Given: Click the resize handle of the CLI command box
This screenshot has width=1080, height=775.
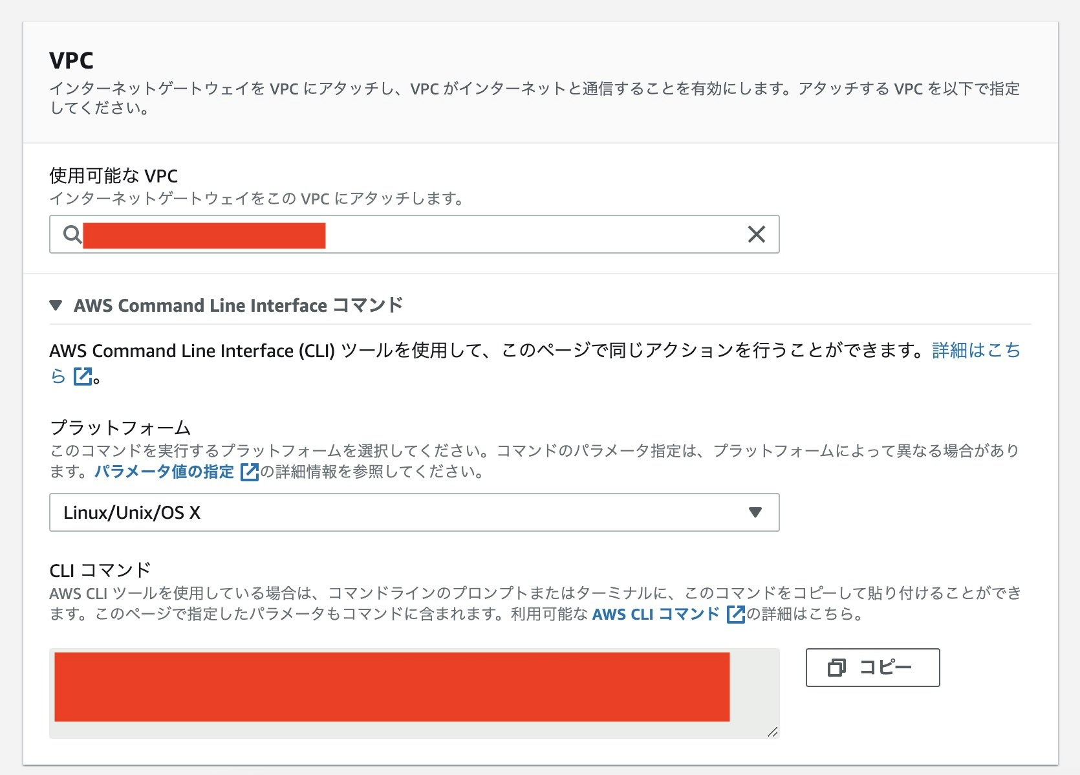Looking at the screenshot, I should 772,732.
